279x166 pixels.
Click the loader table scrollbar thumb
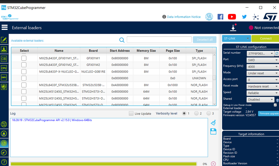pos(214,78)
